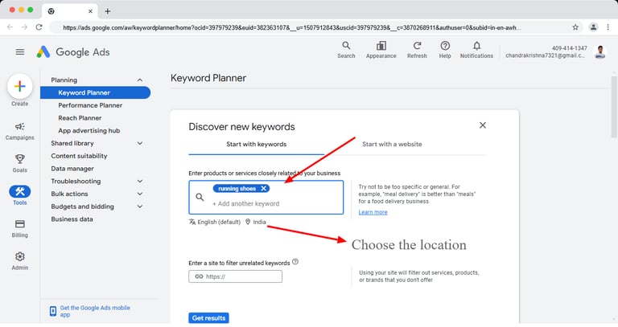Change the India location setting
Viewport: 618px width, 327px height.
point(256,222)
